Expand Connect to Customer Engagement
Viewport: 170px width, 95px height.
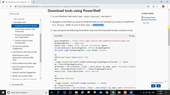pyautogui.click(x=11, y=46)
